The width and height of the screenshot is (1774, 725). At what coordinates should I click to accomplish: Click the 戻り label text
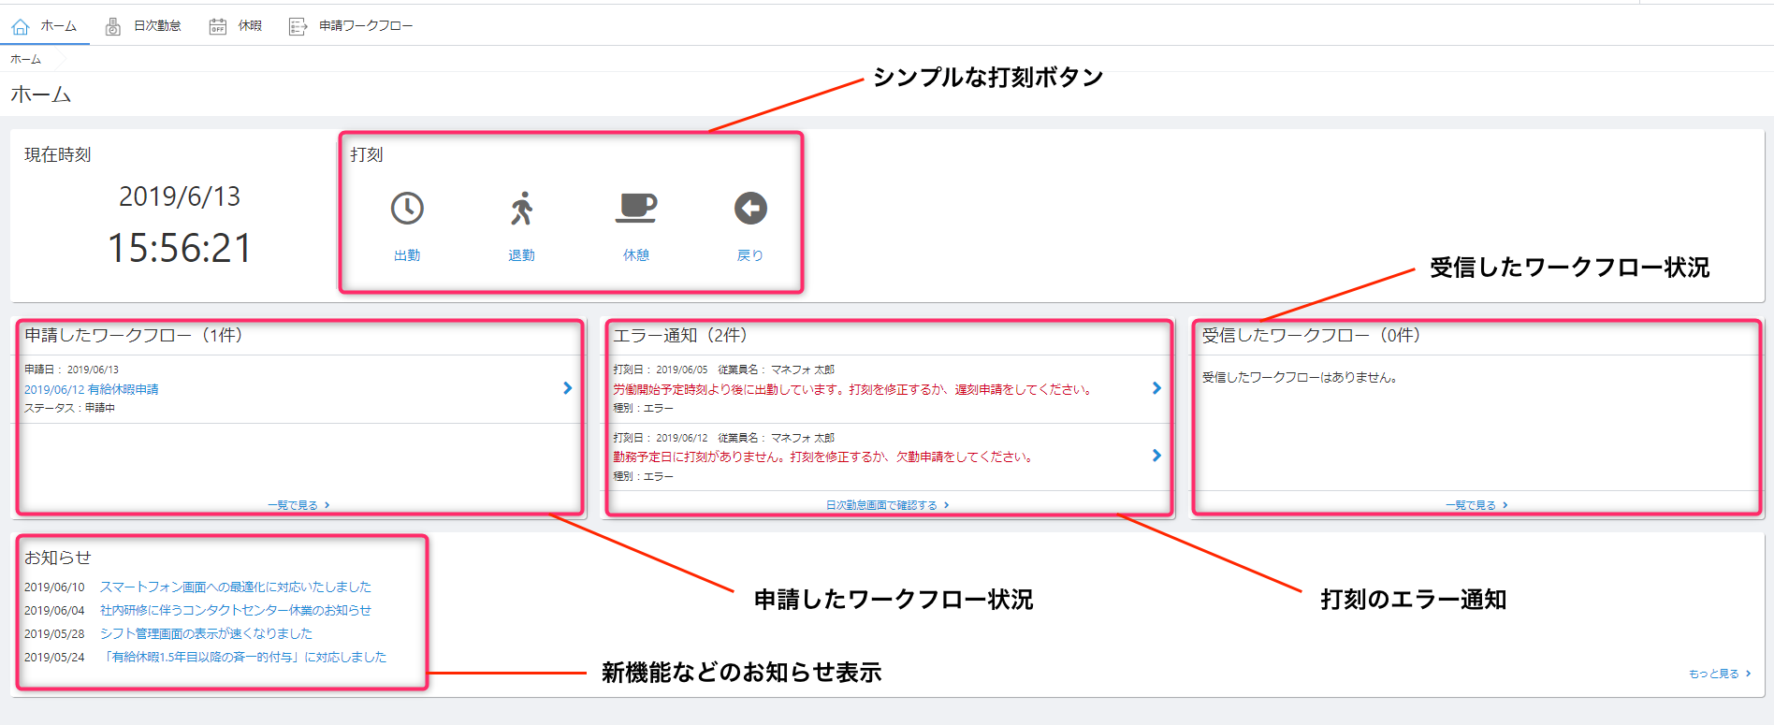(x=750, y=255)
